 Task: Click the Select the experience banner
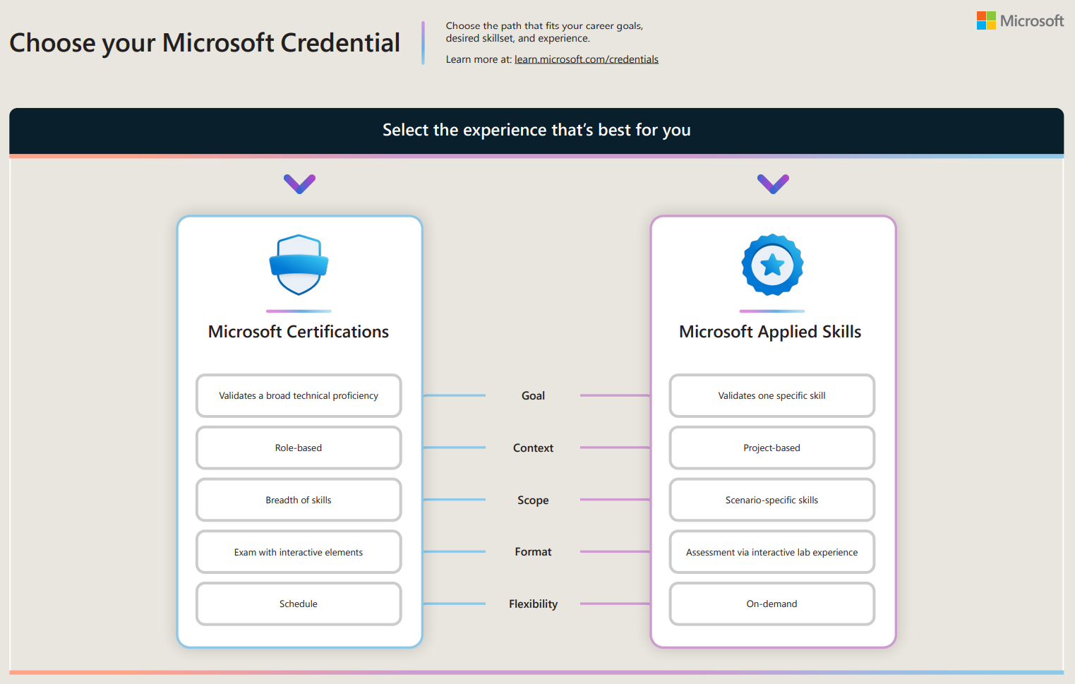pos(536,130)
